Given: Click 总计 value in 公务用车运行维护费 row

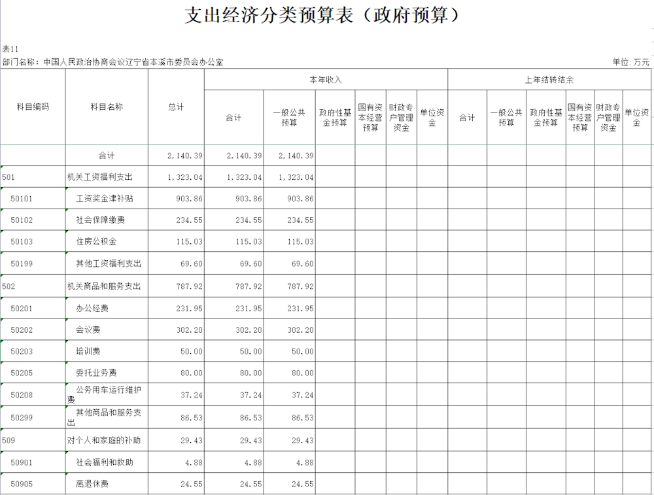Looking at the screenshot, I should (176, 394).
